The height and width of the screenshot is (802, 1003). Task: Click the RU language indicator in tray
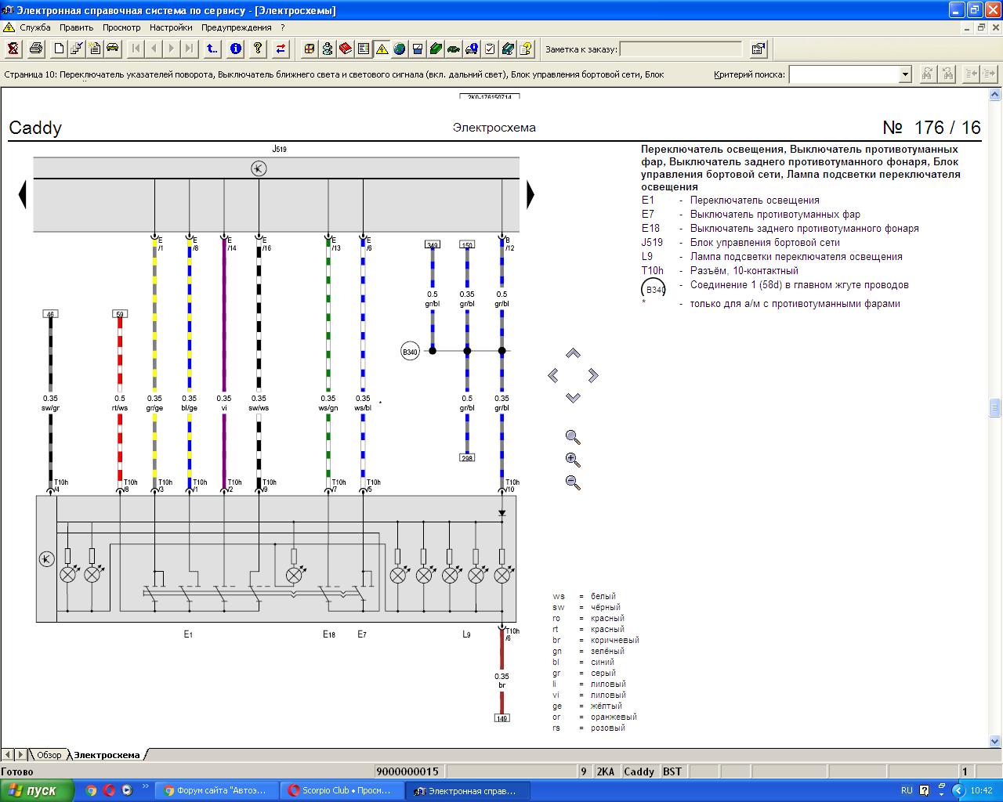(x=907, y=790)
